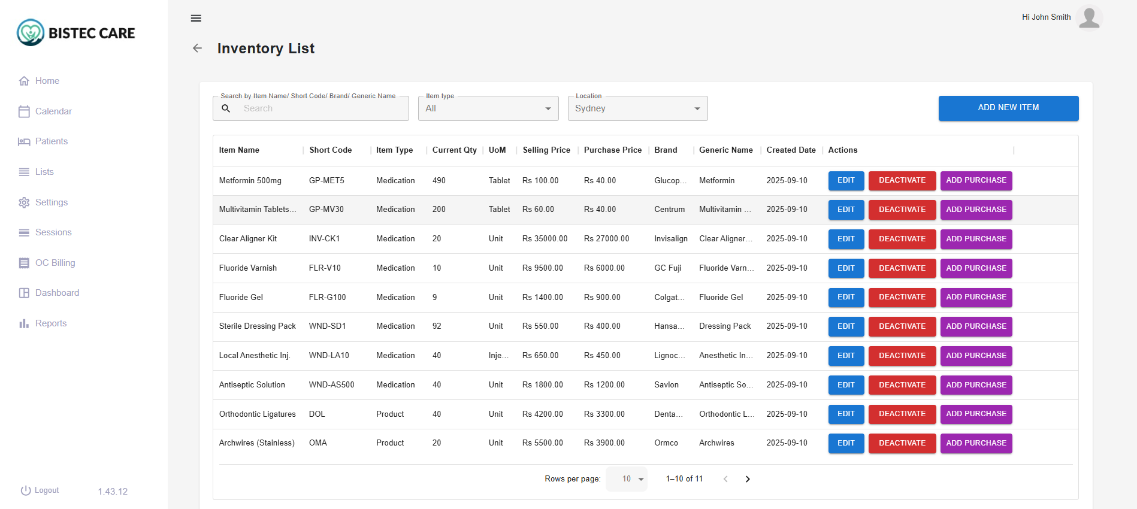Navigate to OC Billing in sidebar
Screen dimensions: 1137x509
[55, 263]
